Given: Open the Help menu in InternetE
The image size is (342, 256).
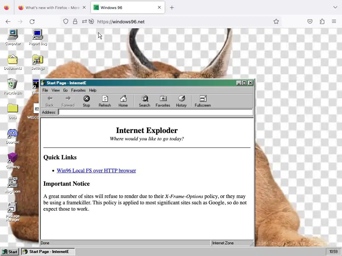Looking at the screenshot, I should [x=93, y=90].
